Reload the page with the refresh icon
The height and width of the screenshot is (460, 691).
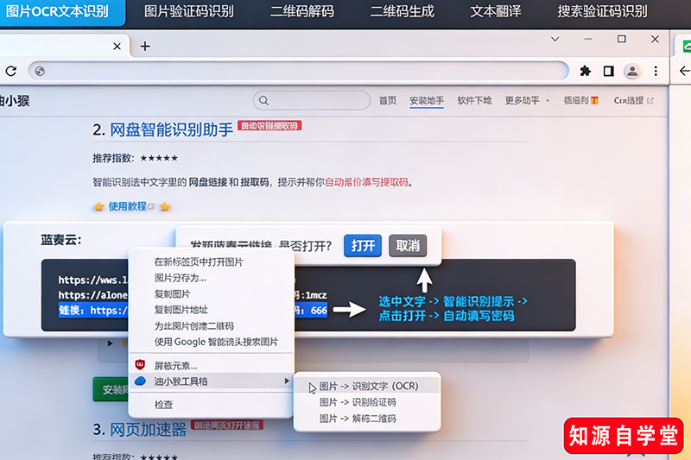coord(11,71)
